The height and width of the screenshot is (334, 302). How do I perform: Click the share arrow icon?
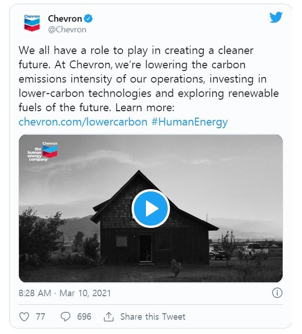coord(108,316)
